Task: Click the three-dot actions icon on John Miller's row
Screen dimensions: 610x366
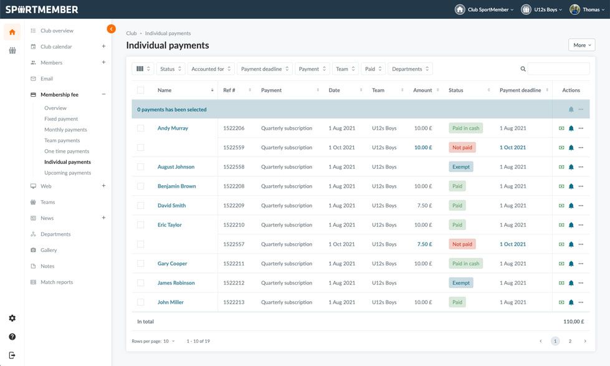Action: [581, 301]
